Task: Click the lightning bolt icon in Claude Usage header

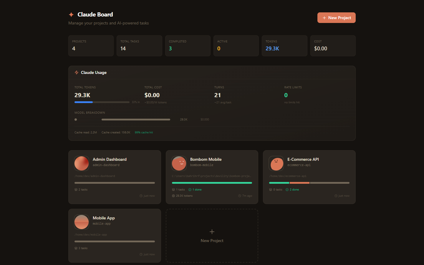Action: [77, 72]
